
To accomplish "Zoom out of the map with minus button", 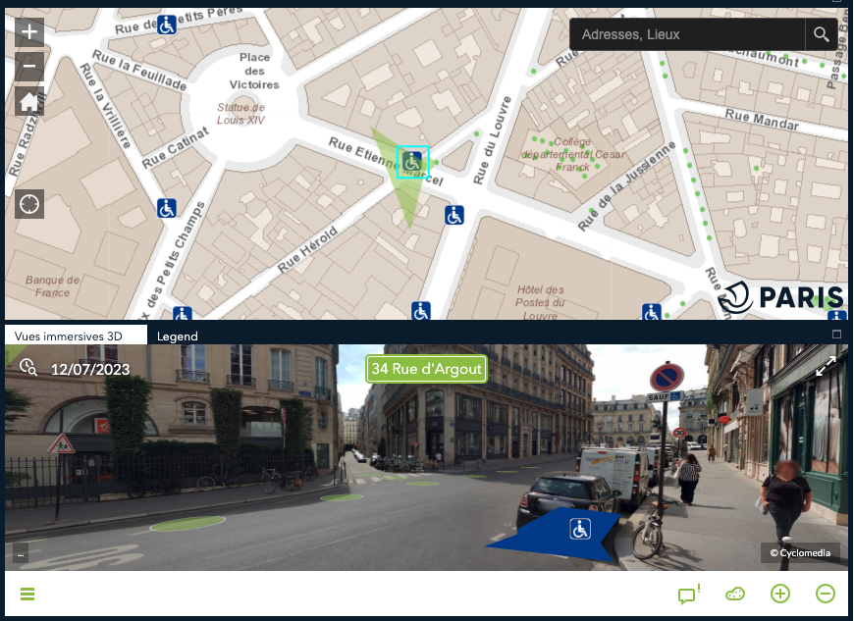I will click(x=29, y=67).
